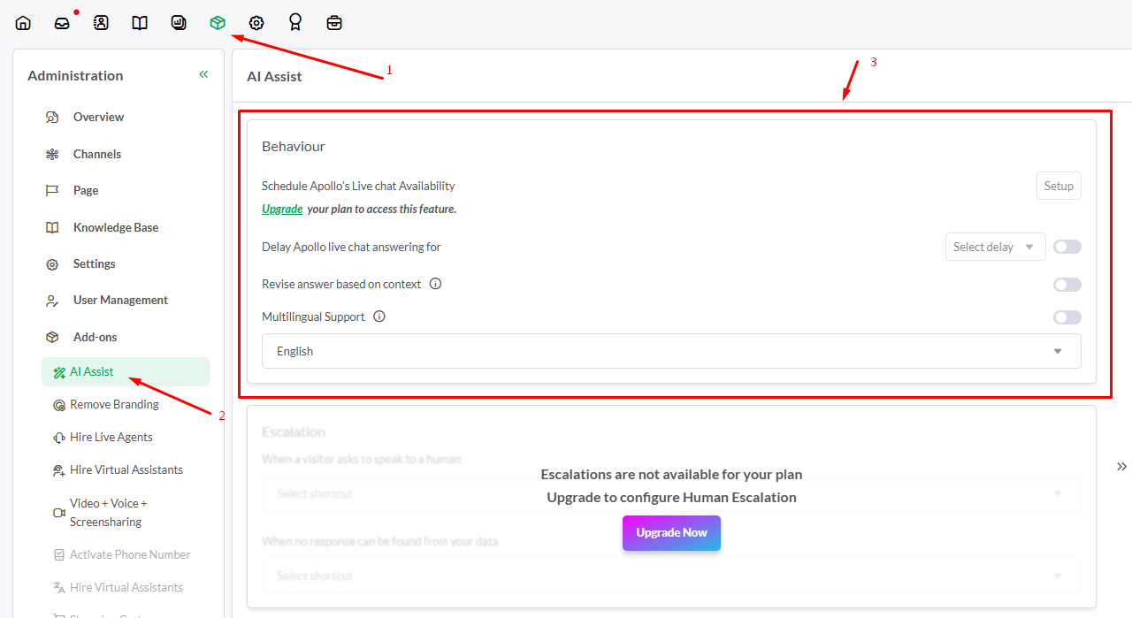
Task: Click the first Hire Virtual Assistants icon
Action: click(59, 470)
